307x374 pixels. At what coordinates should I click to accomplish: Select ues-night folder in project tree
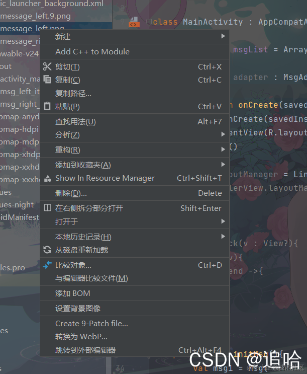(x=17, y=205)
